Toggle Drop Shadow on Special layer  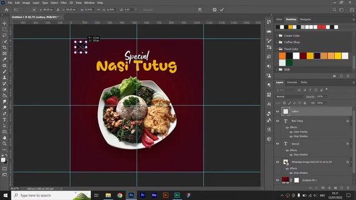click(x=291, y=155)
